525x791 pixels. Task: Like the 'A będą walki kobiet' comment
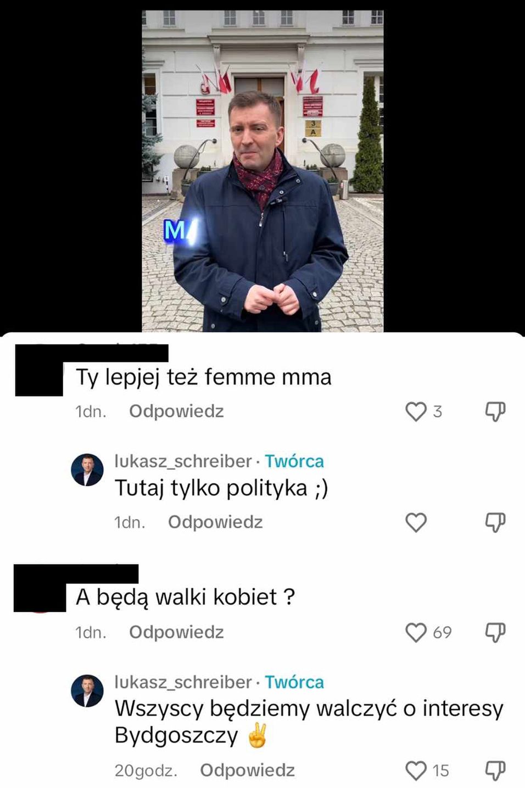click(416, 633)
